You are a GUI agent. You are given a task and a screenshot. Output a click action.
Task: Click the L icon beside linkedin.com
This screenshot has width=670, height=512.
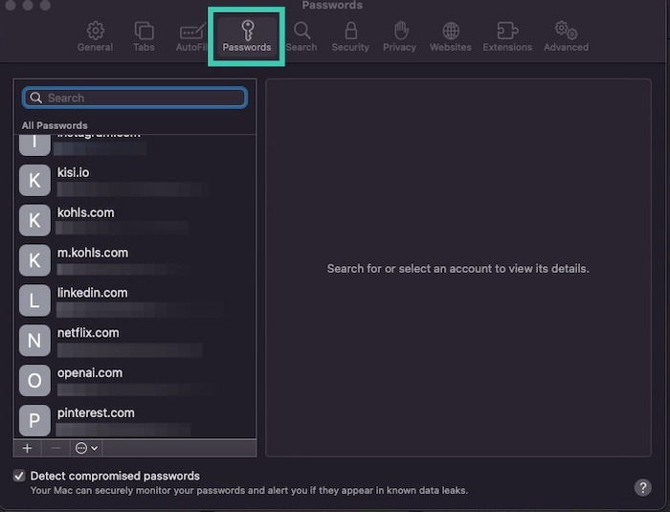34,301
